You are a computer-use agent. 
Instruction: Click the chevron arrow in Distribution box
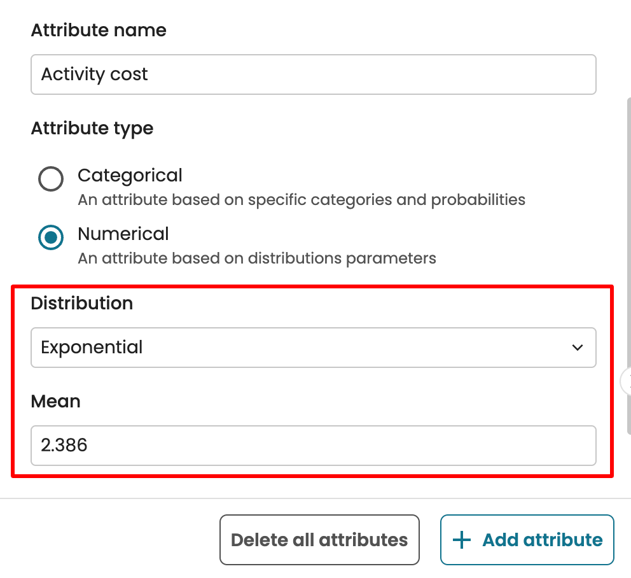577,348
